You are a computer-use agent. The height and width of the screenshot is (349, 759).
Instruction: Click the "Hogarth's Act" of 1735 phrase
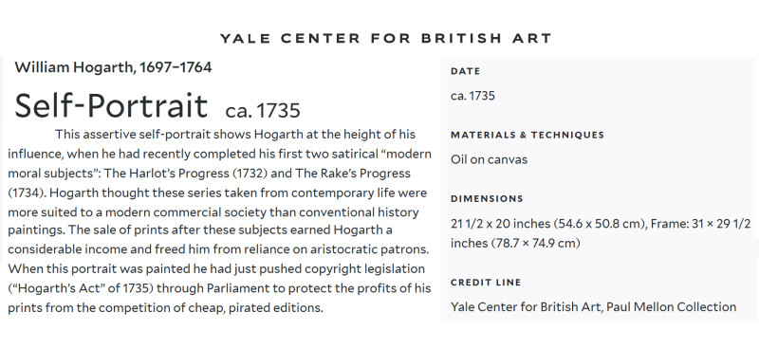[x=81, y=288]
